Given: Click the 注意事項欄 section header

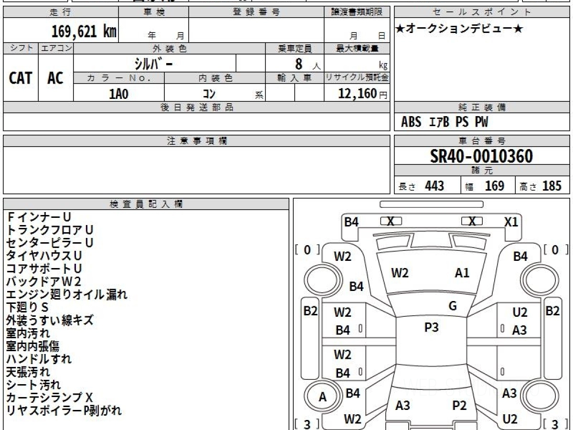Looking at the screenshot, I should coord(197,141).
